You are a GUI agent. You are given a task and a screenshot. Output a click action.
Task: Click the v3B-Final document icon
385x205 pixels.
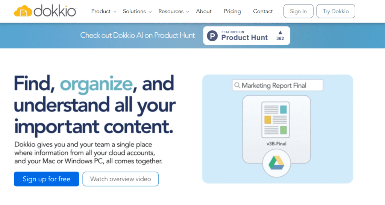[x=276, y=120]
